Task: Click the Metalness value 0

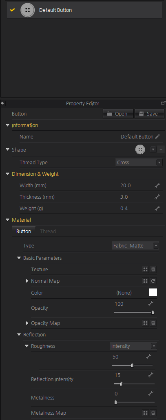Action: (116, 393)
